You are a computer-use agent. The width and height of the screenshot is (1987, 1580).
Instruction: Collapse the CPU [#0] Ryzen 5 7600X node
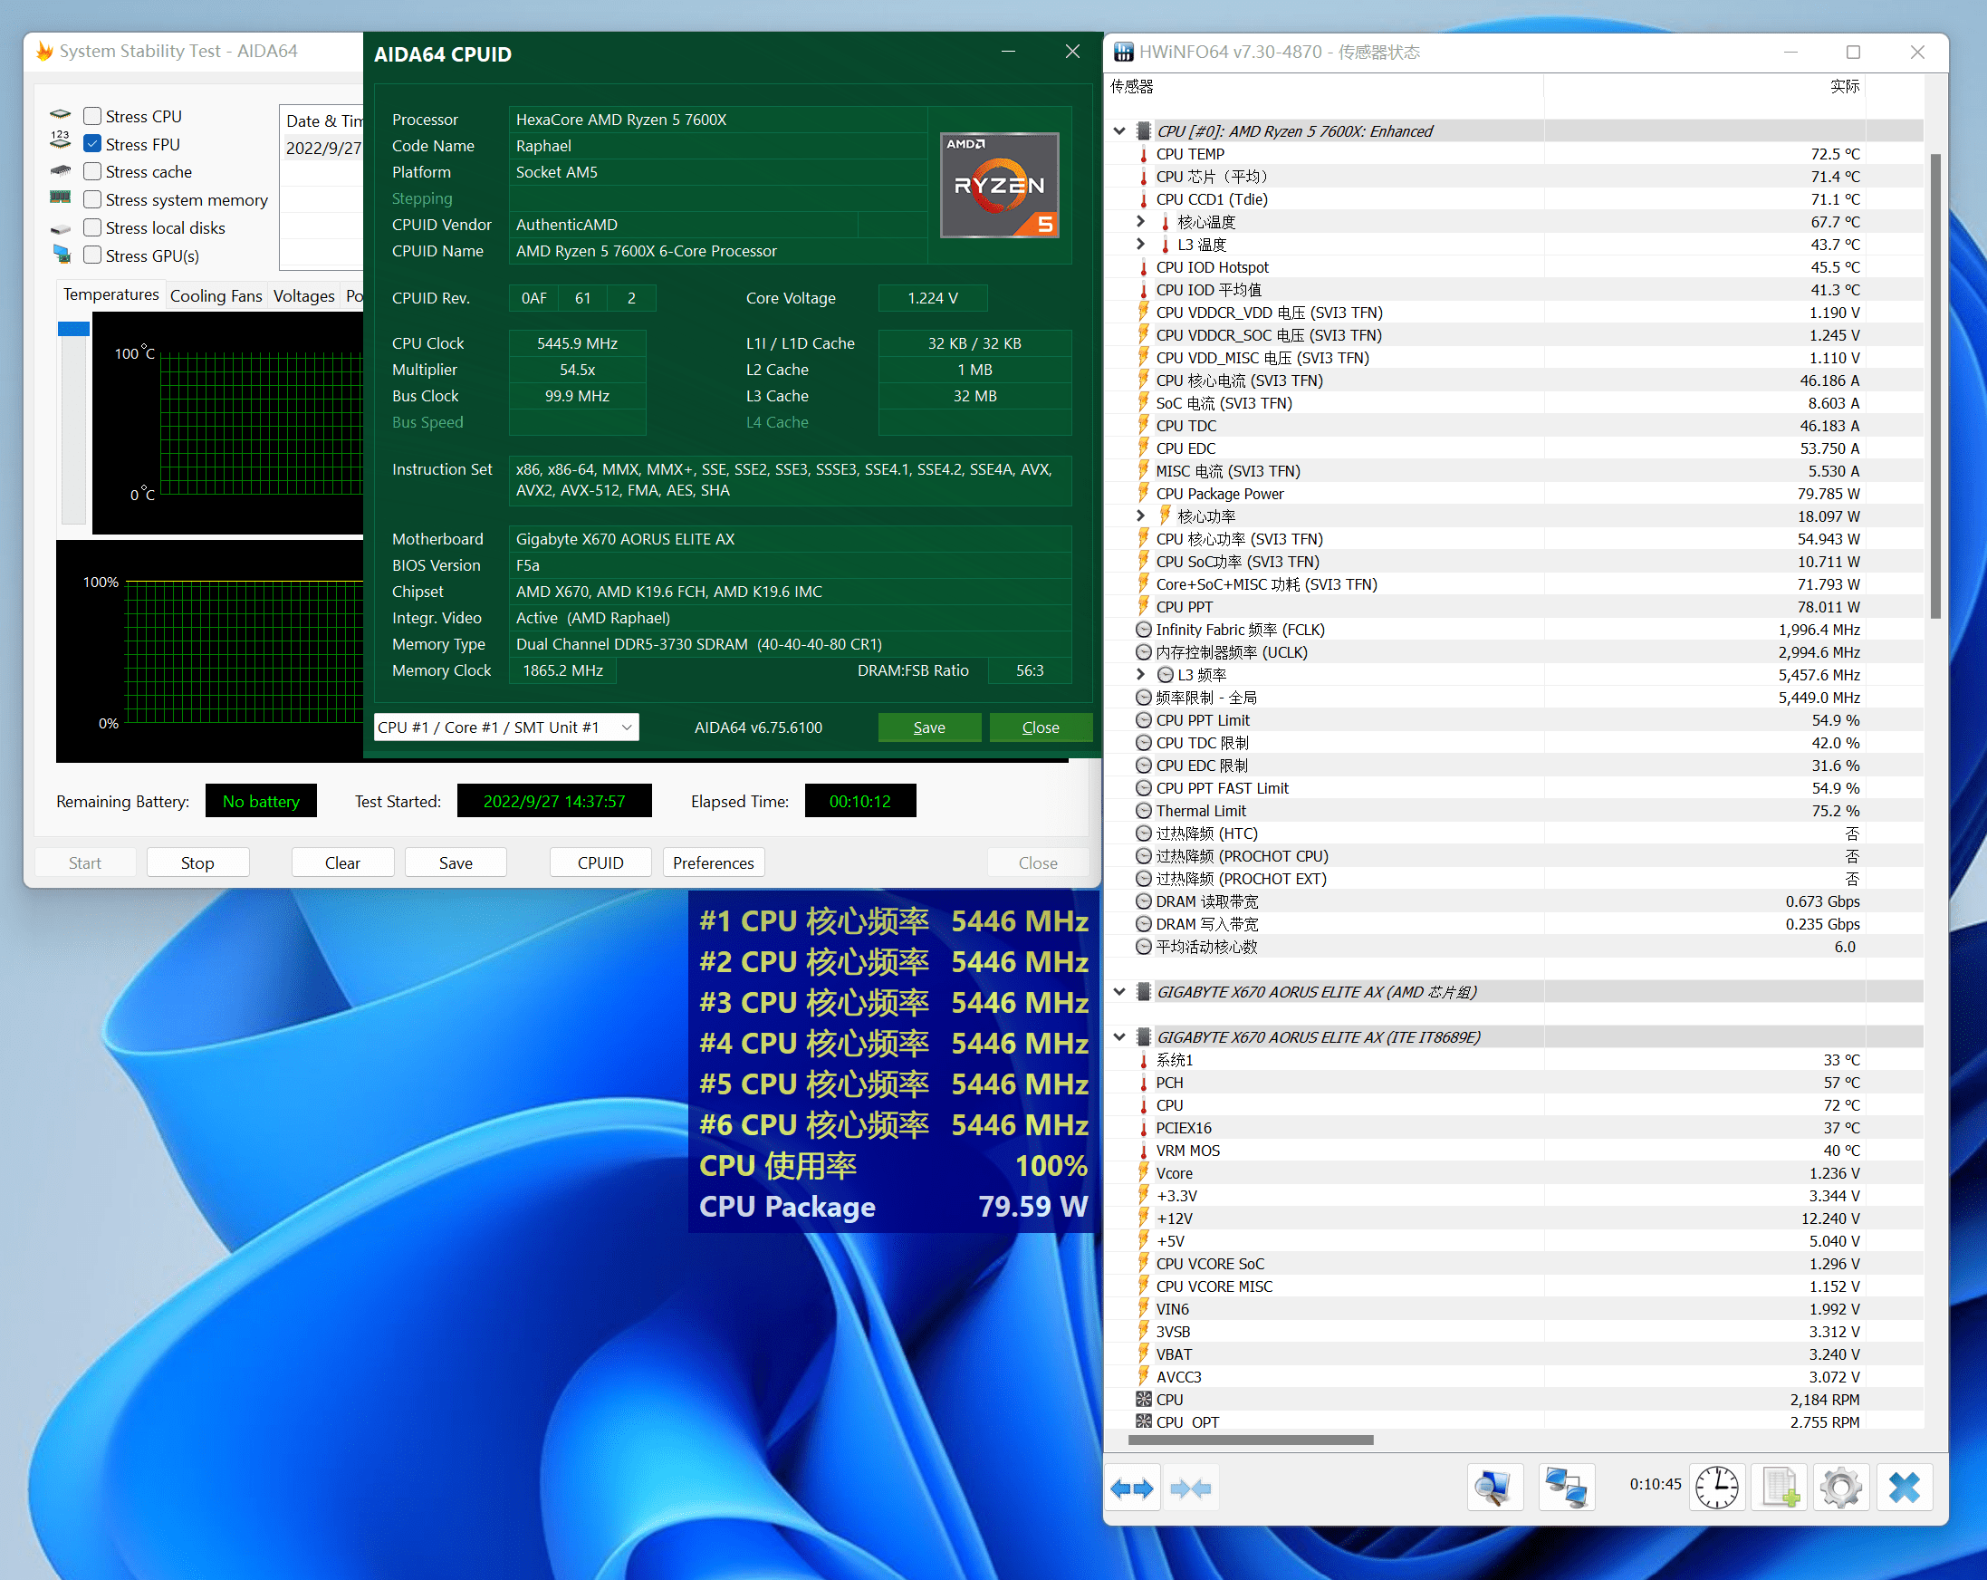point(1118,130)
